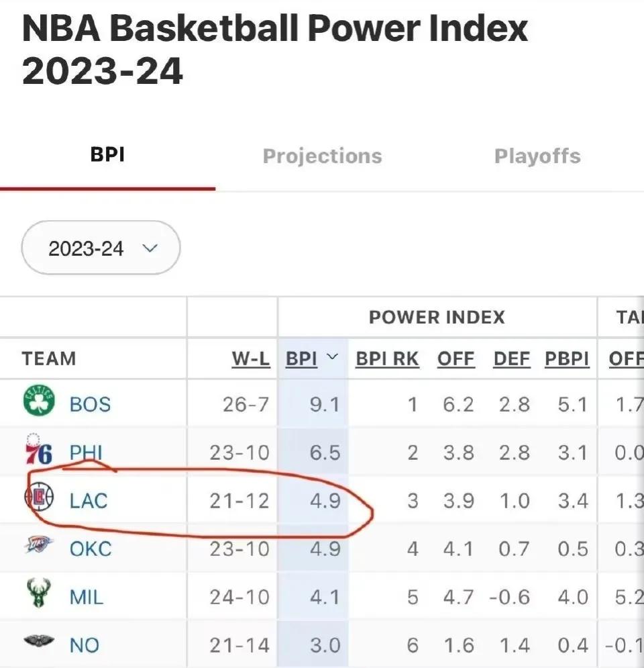
Task: Switch to the Playoffs tab
Action: (537, 156)
